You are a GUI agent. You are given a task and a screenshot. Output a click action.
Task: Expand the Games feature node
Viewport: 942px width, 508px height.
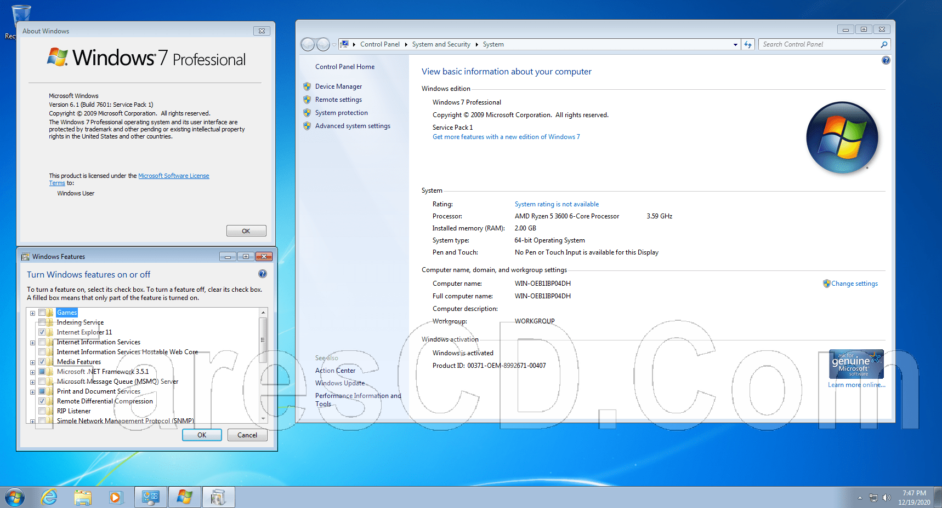point(32,313)
